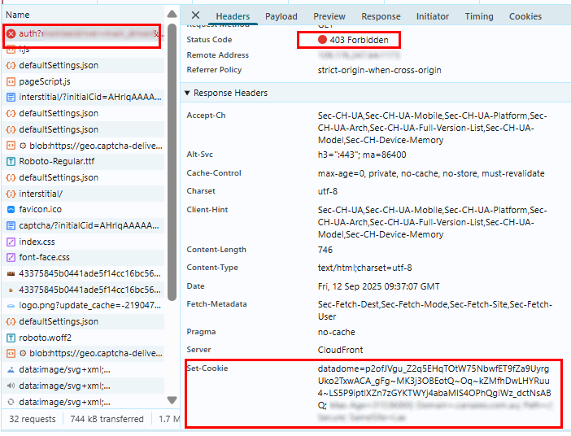Click the red error icon on auth request
Viewport: 571px width, 436px height.
(x=11, y=34)
